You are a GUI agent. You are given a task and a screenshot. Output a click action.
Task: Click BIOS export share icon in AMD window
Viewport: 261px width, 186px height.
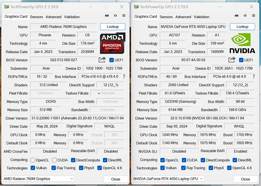click(x=102, y=60)
